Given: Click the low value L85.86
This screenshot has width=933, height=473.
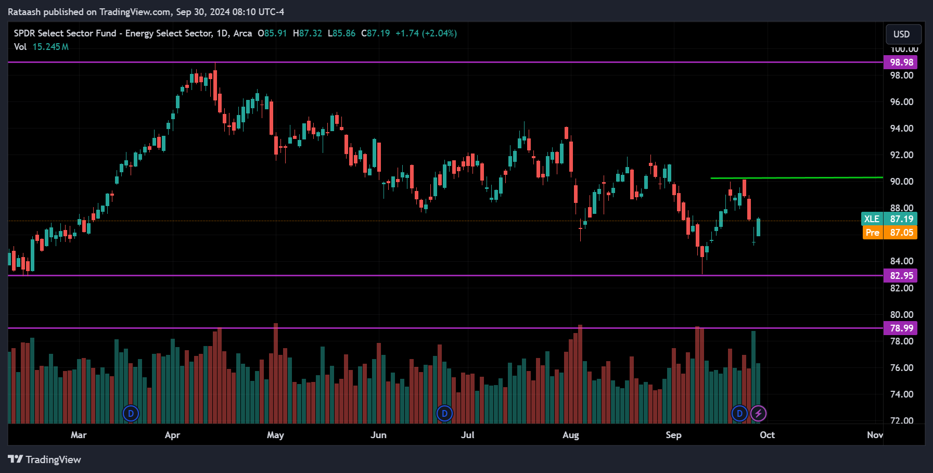Looking at the screenshot, I should 341,33.
